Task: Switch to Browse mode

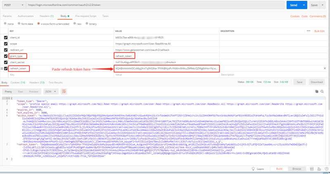Action: pyautogui.click(x=297, y=169)
